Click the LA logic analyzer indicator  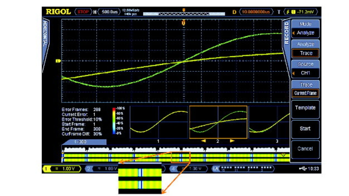[243, 169]
